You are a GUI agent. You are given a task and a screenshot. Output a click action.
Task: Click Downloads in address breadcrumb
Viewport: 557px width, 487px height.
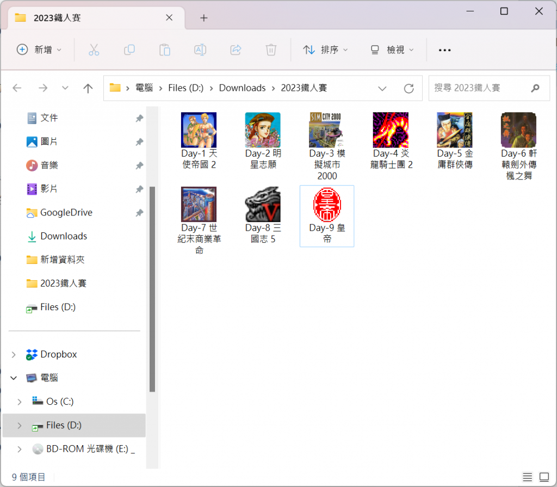242,88
